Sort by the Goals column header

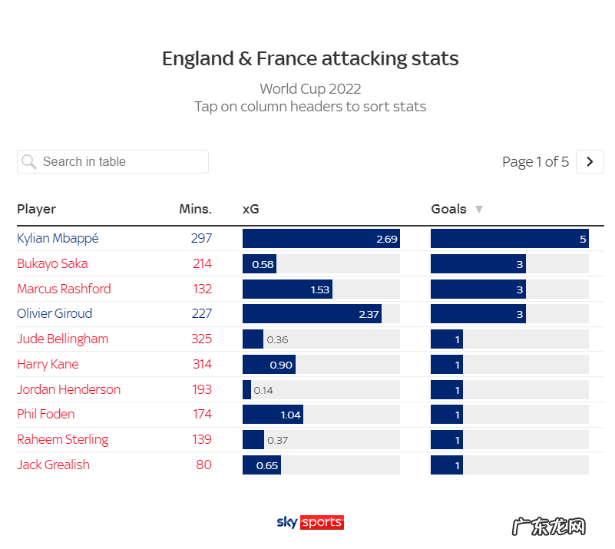click(x=449, y=209)
